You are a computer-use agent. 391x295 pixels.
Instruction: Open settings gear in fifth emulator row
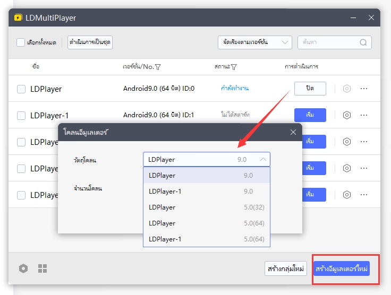pos(346,195)
